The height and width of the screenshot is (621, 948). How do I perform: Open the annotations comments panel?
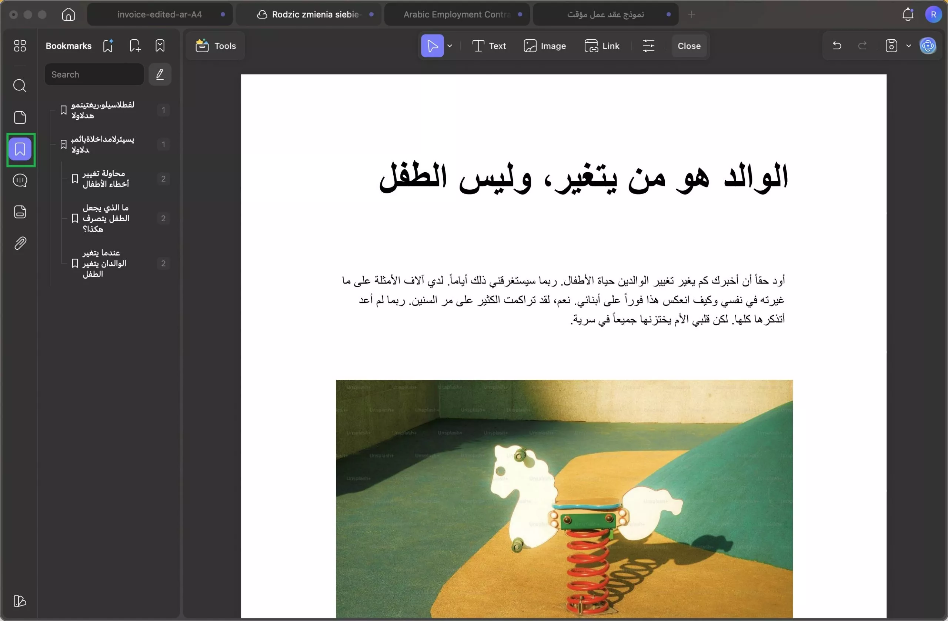pos(20,180)
